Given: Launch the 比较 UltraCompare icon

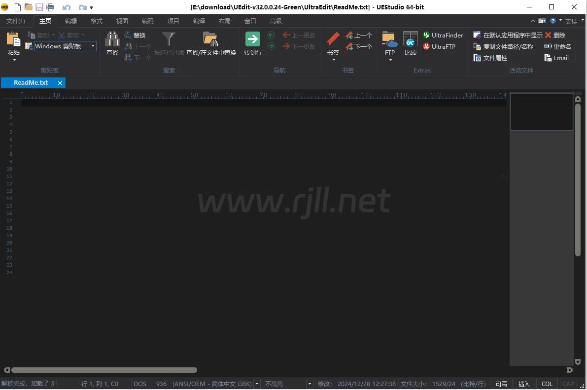Looking at the screenshot, I should tap(410, 39).
